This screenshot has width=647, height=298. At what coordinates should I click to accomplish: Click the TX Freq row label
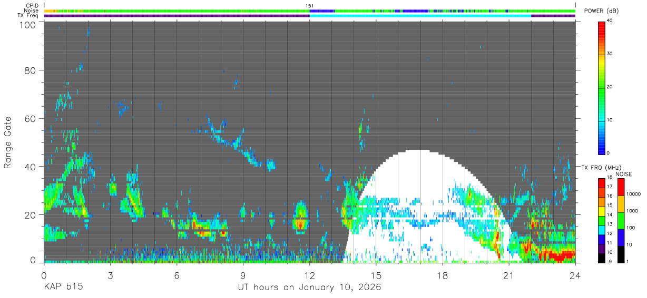pyautogui.click(x=29, y=16)
